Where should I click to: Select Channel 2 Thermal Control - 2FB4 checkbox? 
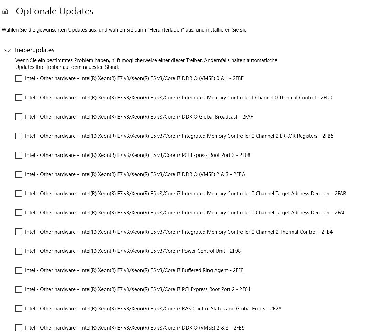(19, 232)
